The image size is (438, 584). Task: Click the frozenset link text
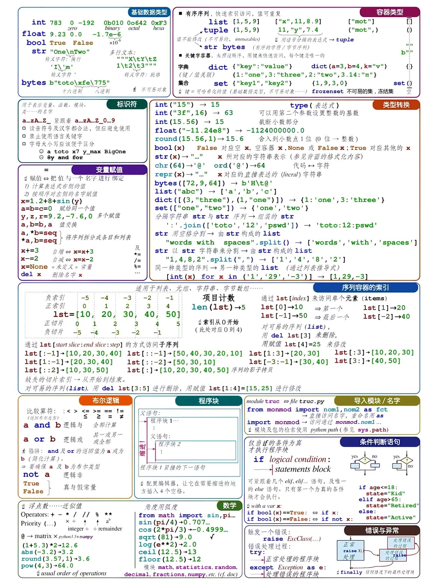(328, 91)
